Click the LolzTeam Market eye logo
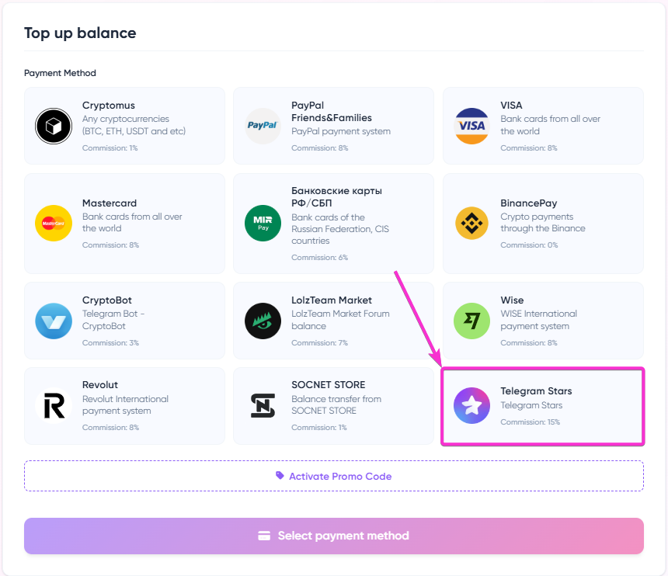This screenshot has height=576, width=668. click(263, 321)
